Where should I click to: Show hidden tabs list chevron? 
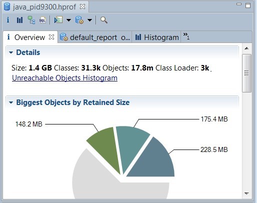point(186,36)
